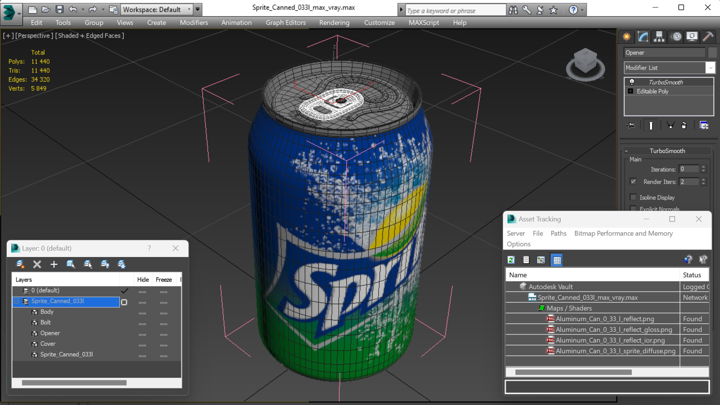Viewport: 720px width, 405px height.
Task: Click the Shaded + Edged Faces viewport label
Action: 90,36
